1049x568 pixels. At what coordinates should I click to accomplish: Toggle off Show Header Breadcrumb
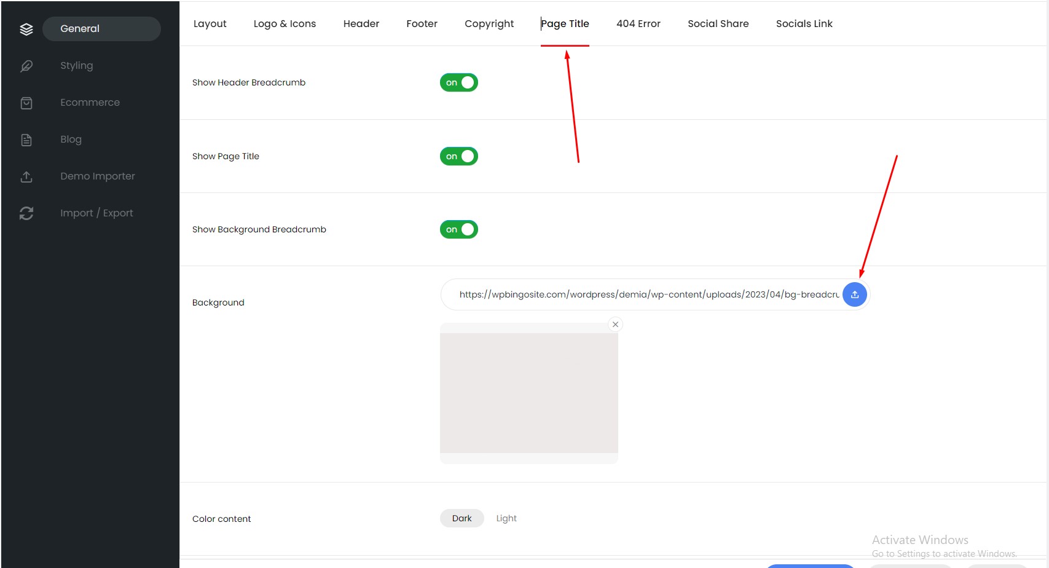coord(459,82)
